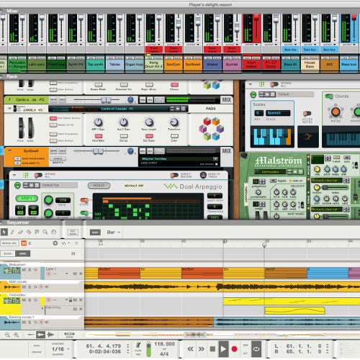Switch to Song view
Screen dimensions: 360x360
[23, 253]
